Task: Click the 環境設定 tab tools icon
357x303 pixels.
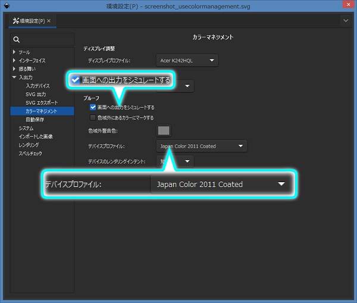Action: click(15, 21)
